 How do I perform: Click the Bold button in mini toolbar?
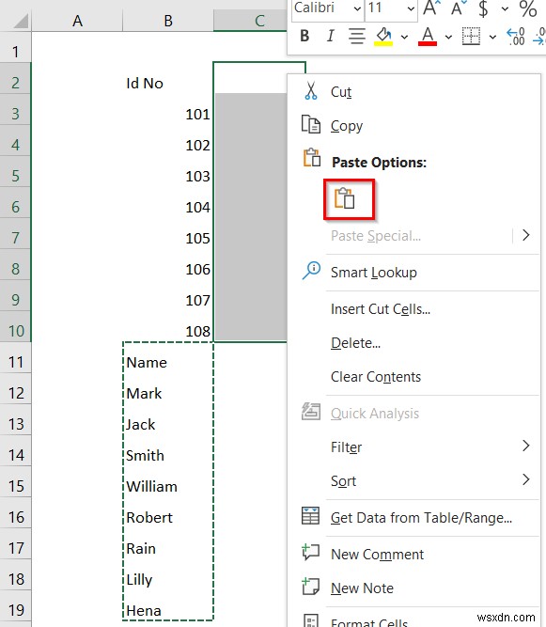coord(304,36)
